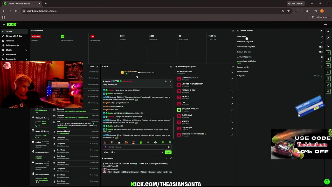The image size is (332, 187).
Task: Select the 420FriendlyStreamer tag
Action: coord(130,172)
